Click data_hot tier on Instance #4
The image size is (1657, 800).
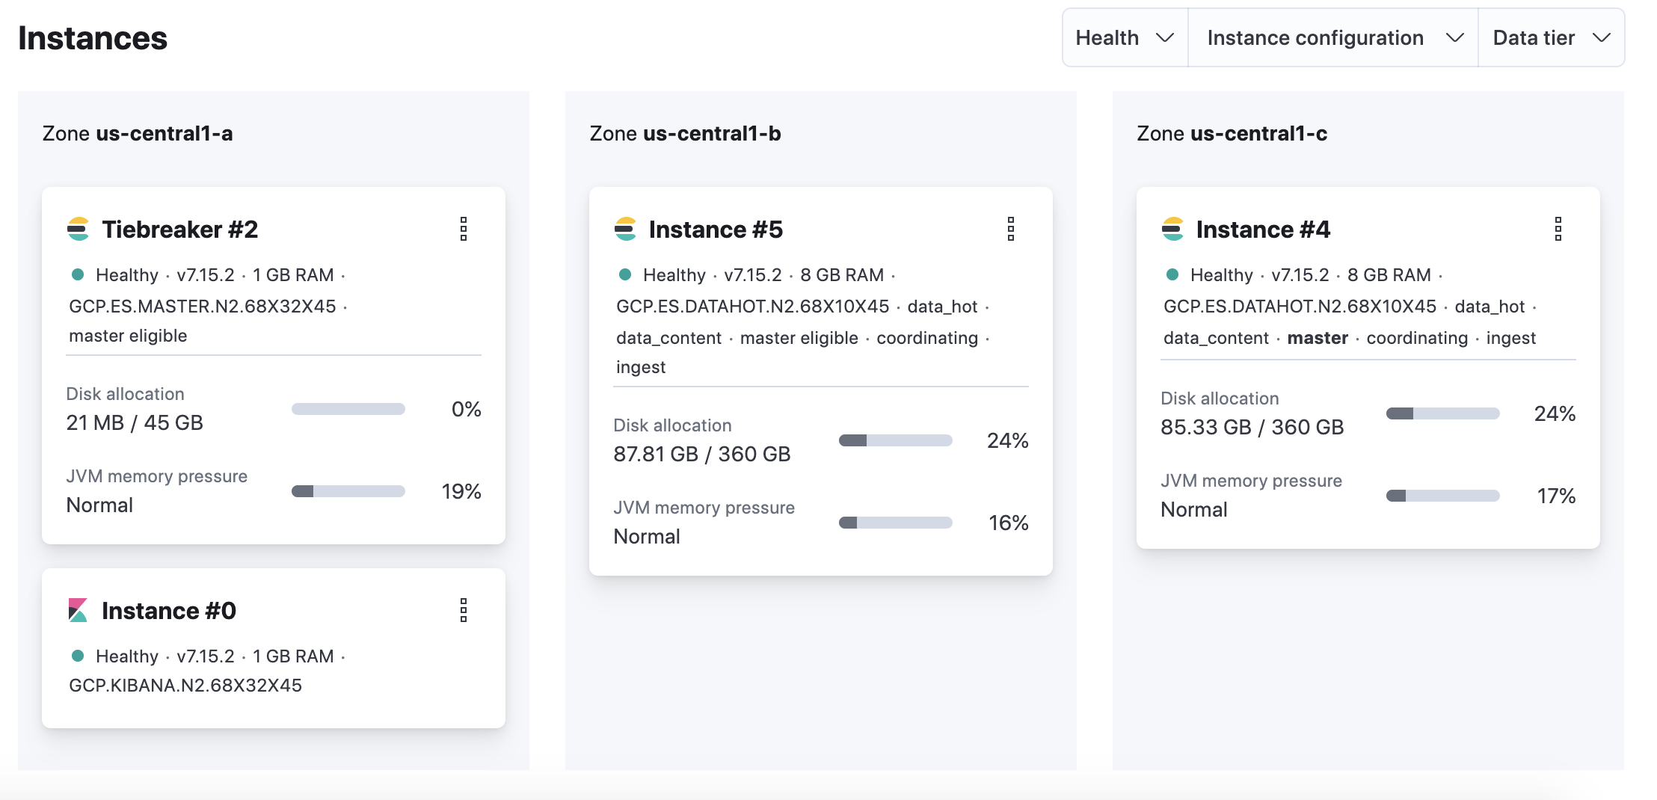pos(1490,306)
